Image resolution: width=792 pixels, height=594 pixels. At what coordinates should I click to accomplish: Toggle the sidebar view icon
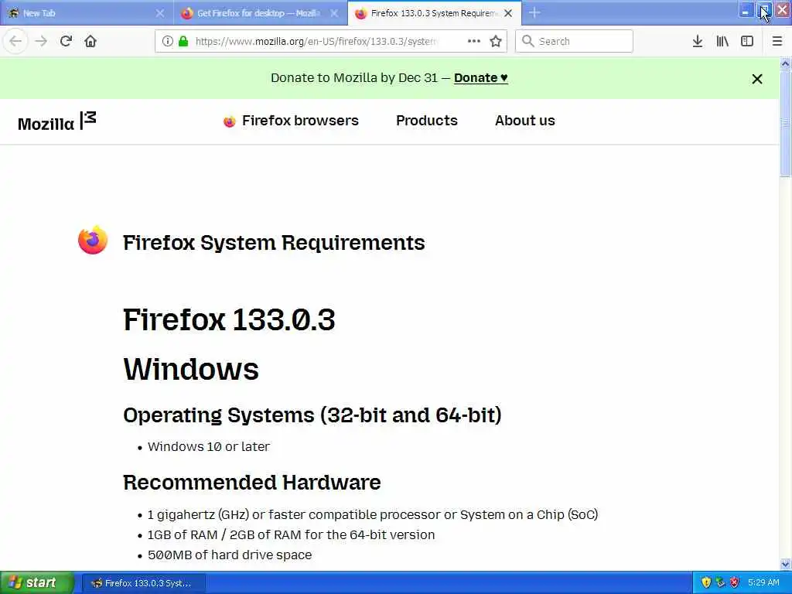(x=747, y=42)
